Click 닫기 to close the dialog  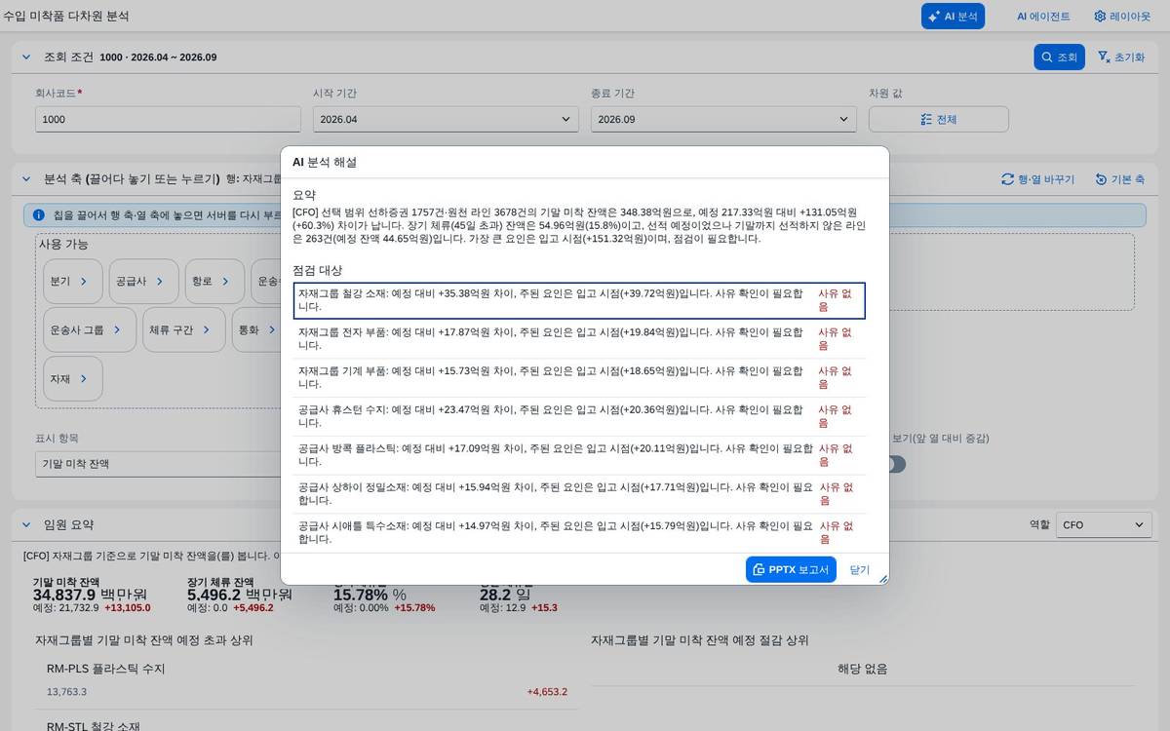tap(859, 569)
